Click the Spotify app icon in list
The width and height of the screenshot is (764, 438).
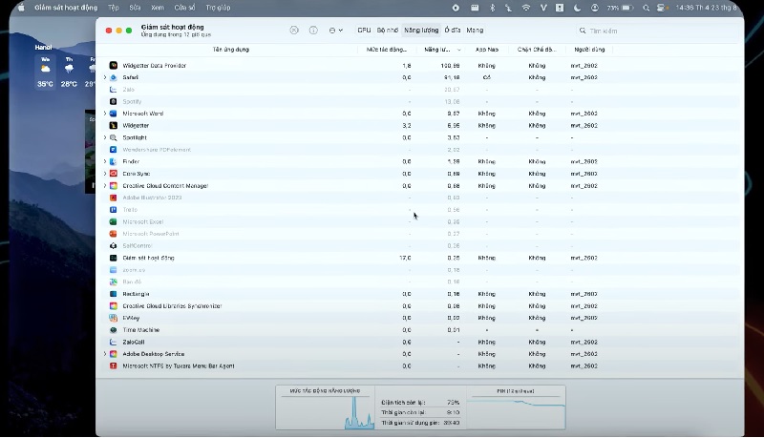114,101
